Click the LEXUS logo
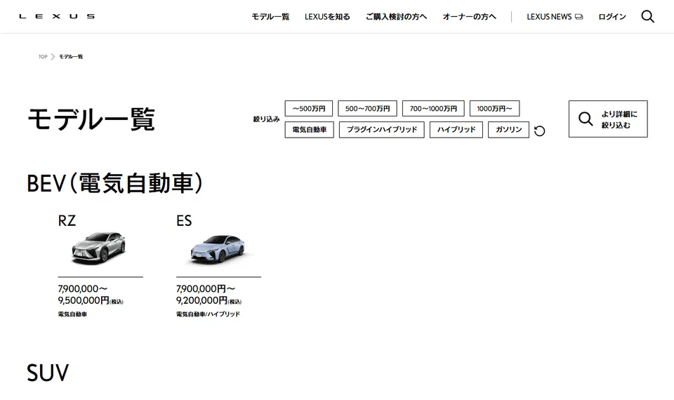Viewport: 674px width, 400px height. (x=57, y=16)
